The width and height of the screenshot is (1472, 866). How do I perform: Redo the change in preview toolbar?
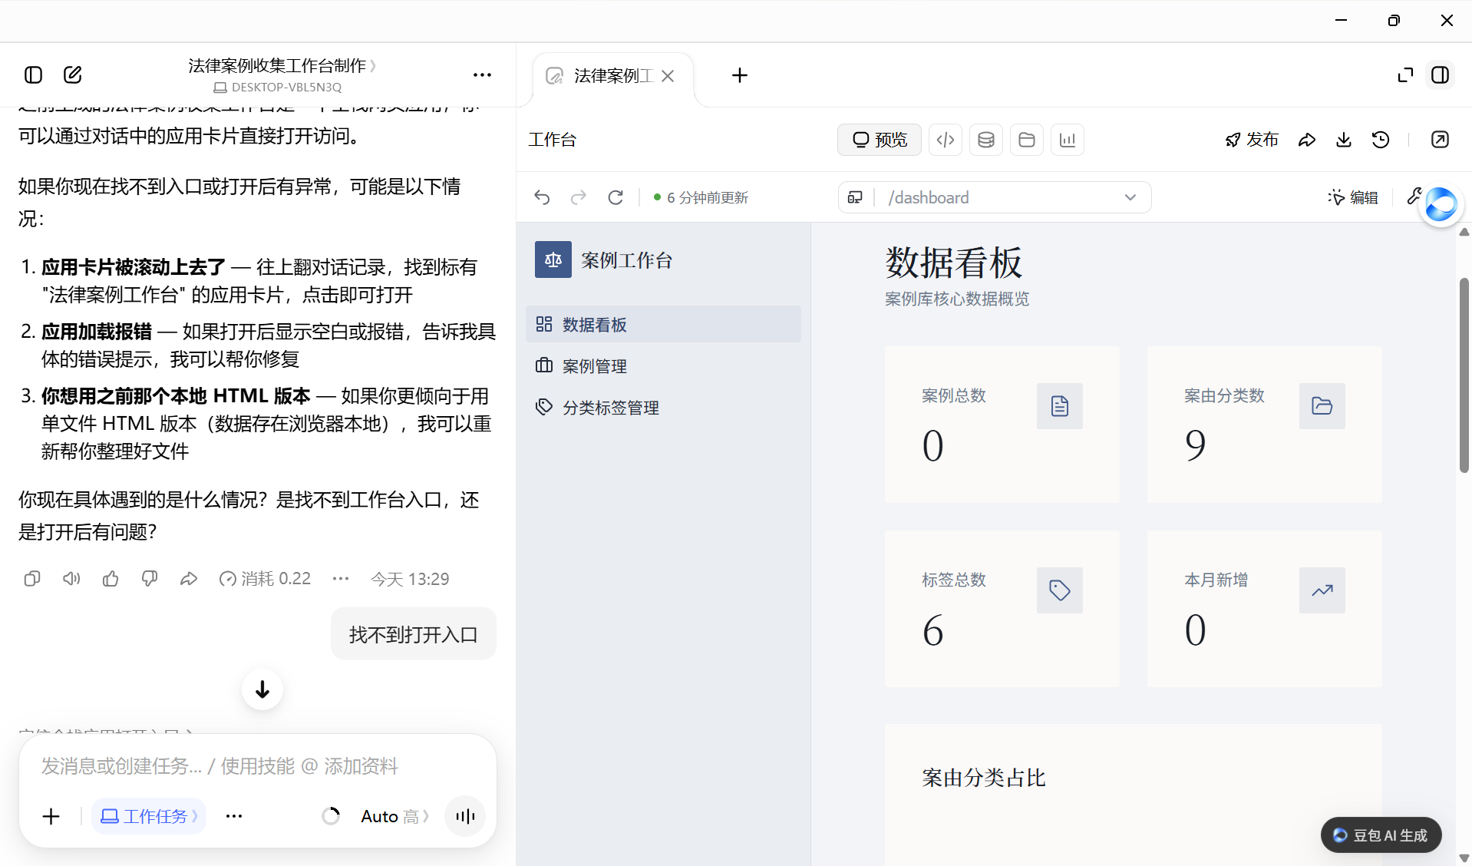[579, 197]
